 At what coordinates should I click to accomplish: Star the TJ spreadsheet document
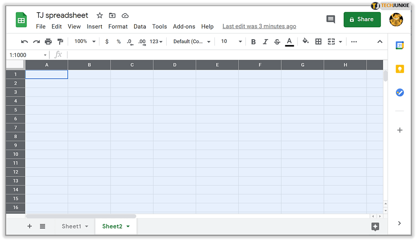tap(99, 15)
